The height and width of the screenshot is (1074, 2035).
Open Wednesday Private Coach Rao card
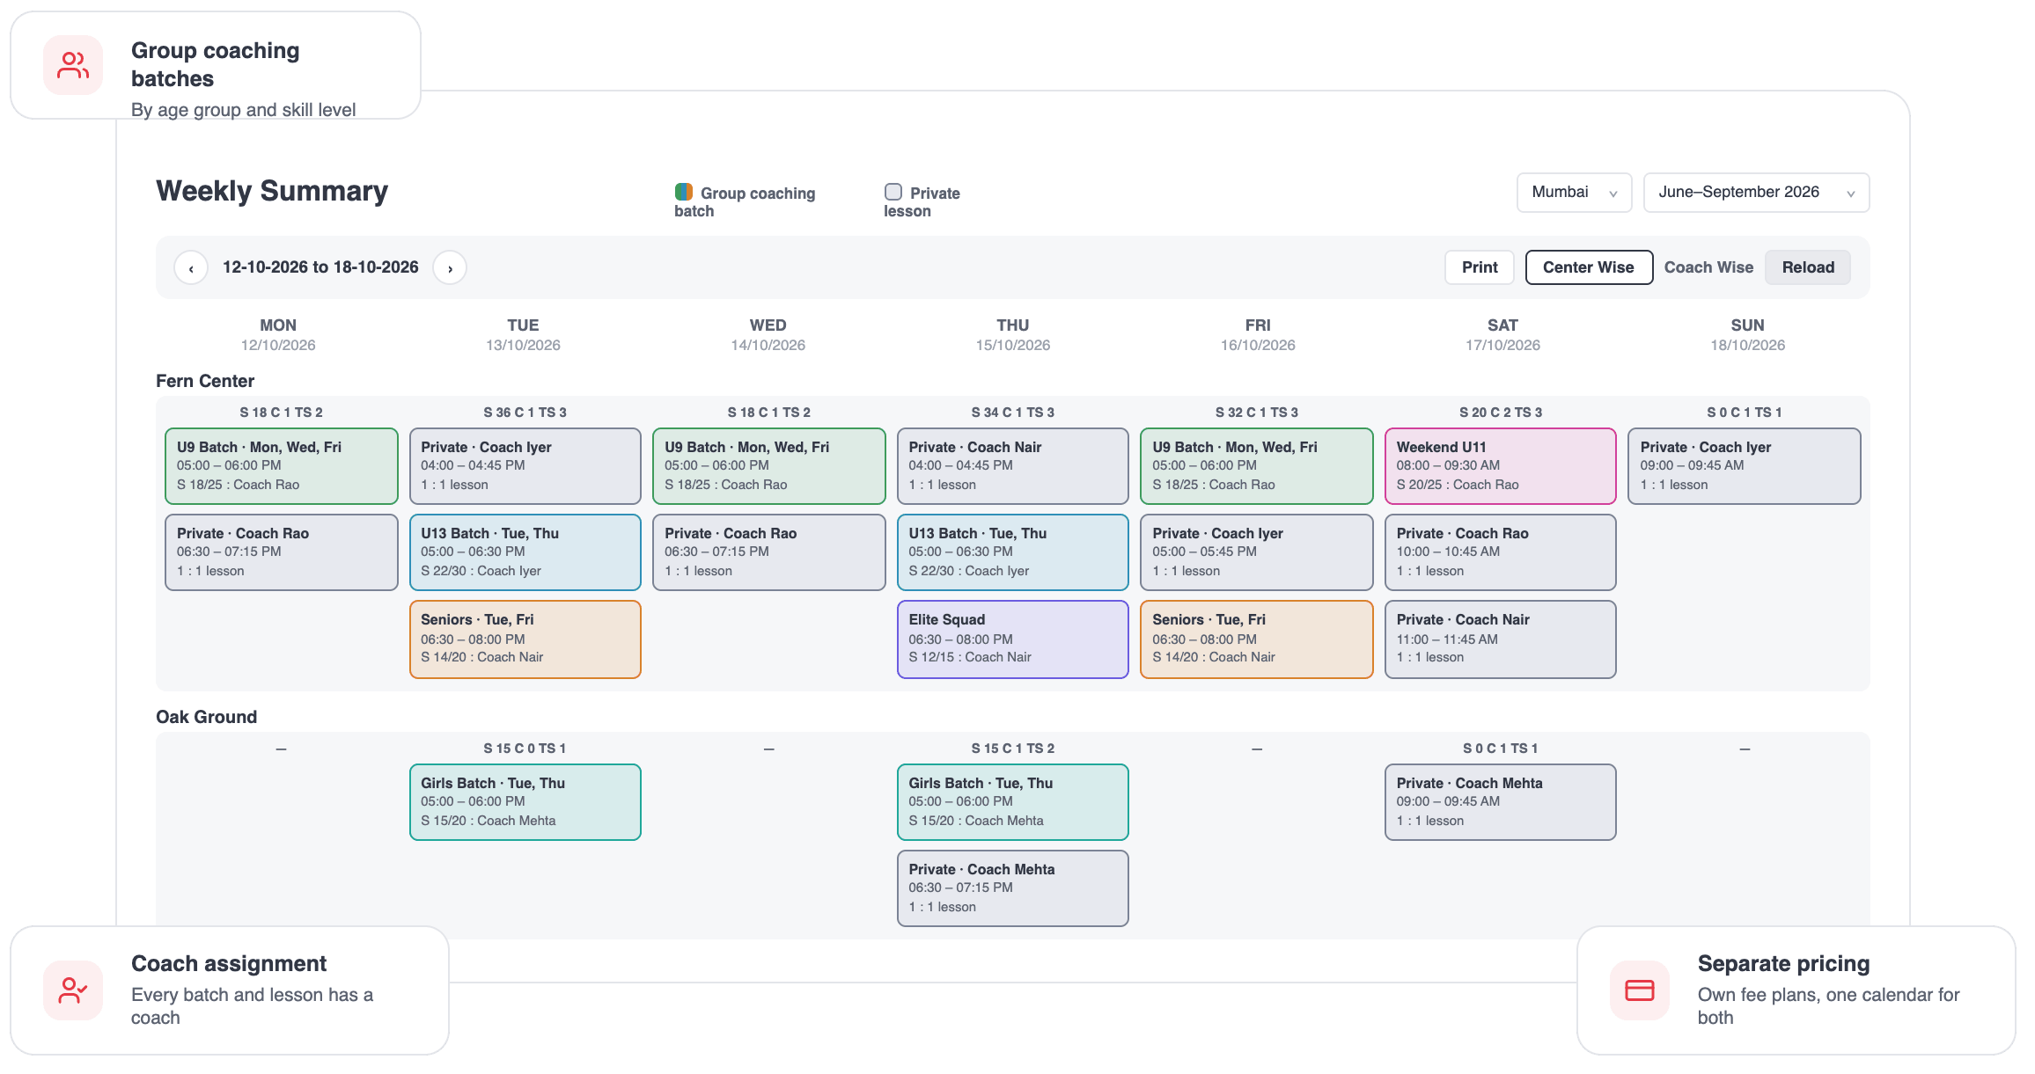coord(769,552)
